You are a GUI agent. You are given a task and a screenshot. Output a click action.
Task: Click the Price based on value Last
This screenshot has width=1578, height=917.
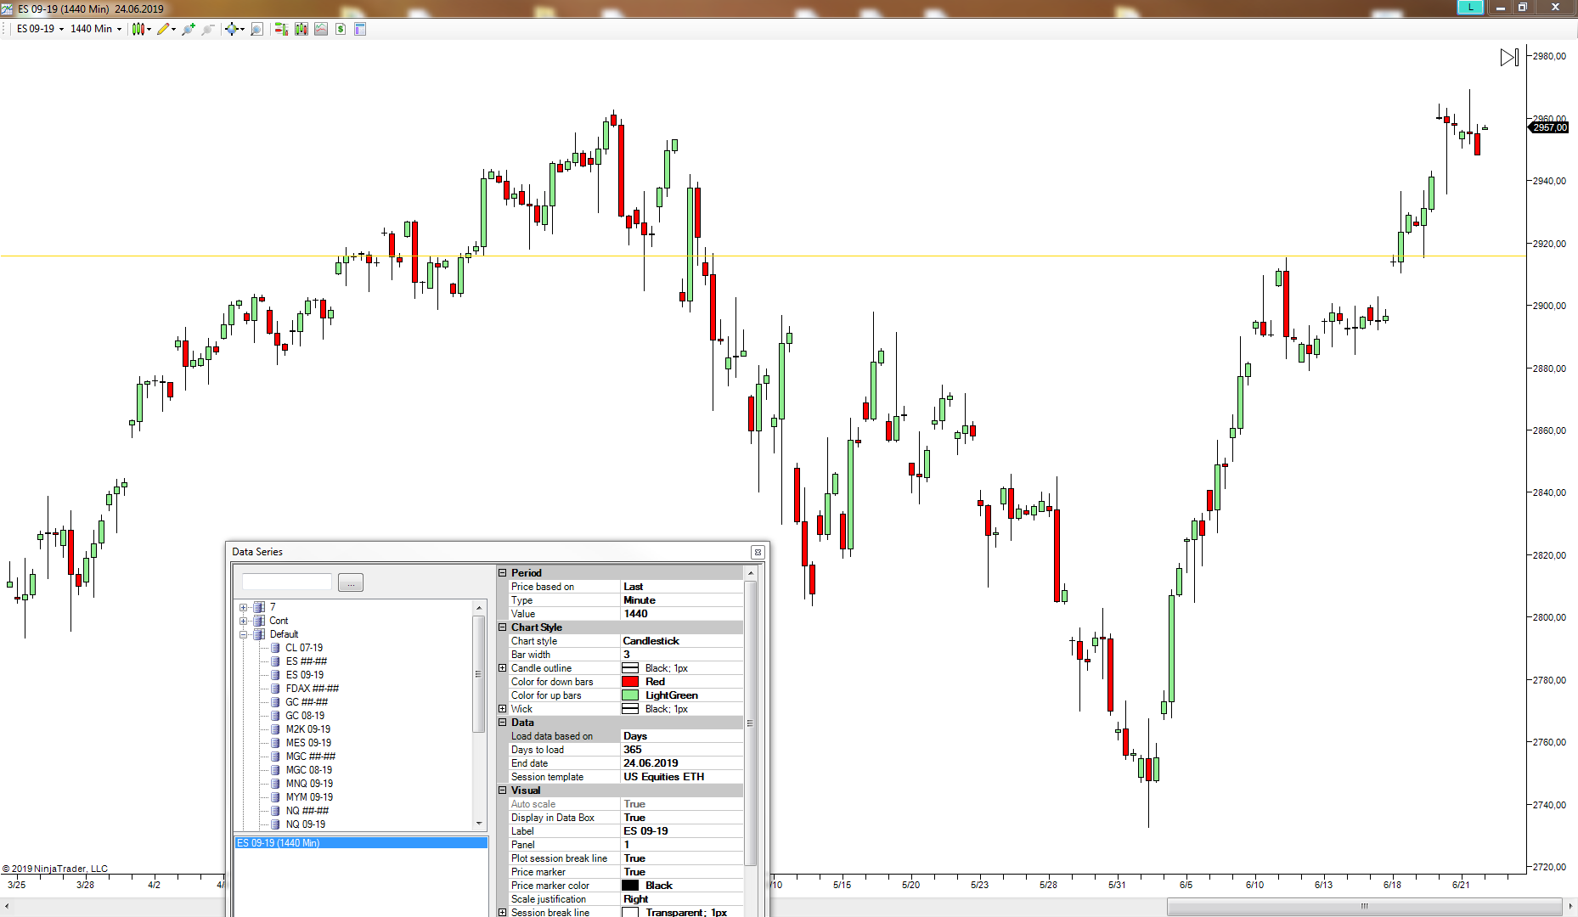(682, 587)
